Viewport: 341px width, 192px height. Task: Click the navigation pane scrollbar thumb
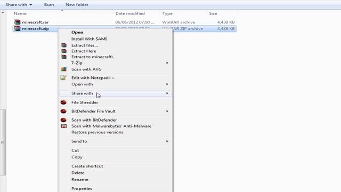click(3, 142)
